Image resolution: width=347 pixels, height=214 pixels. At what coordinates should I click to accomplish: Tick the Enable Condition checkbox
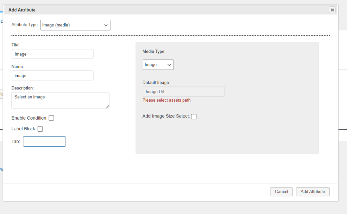(52, 118)
